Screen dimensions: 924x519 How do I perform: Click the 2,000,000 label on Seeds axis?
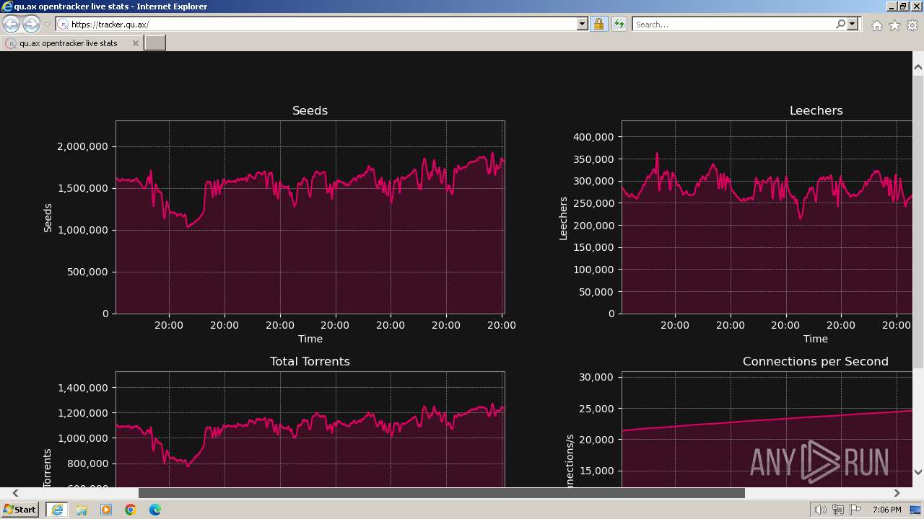coord(82,147)
